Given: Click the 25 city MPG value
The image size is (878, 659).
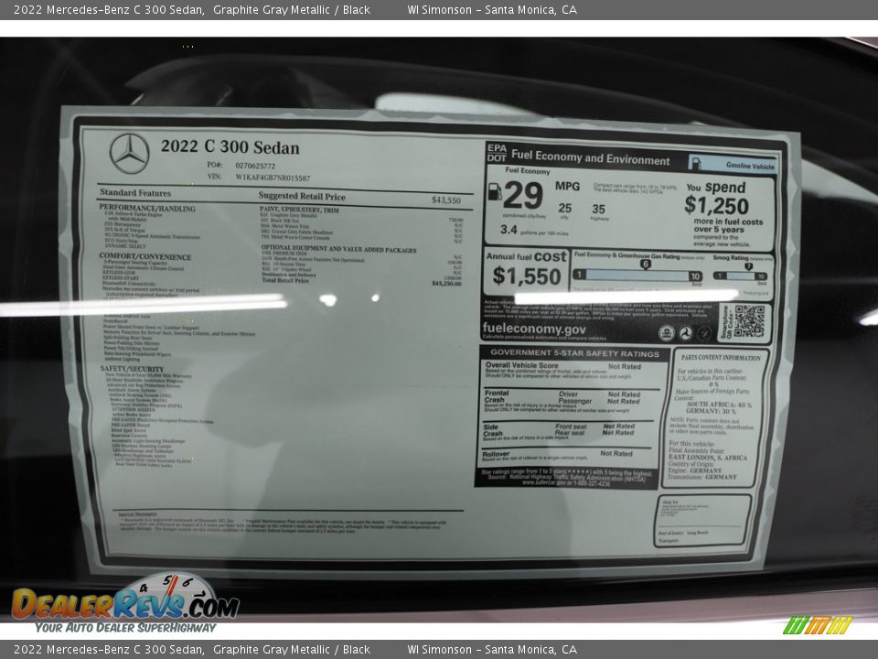Looking at the screenshot, I should (x=565, y=209).
